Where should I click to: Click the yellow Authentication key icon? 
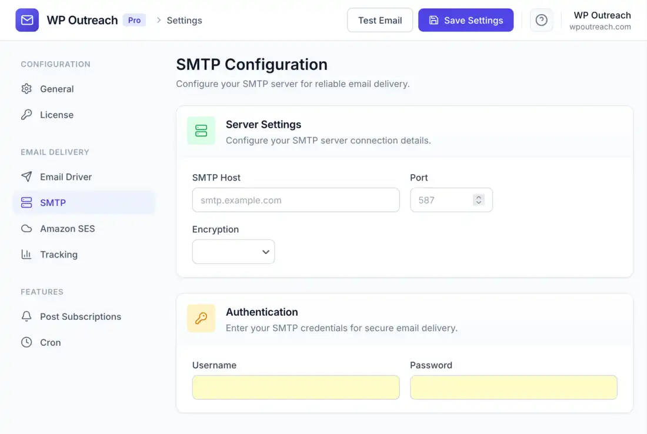click(201, 319)
